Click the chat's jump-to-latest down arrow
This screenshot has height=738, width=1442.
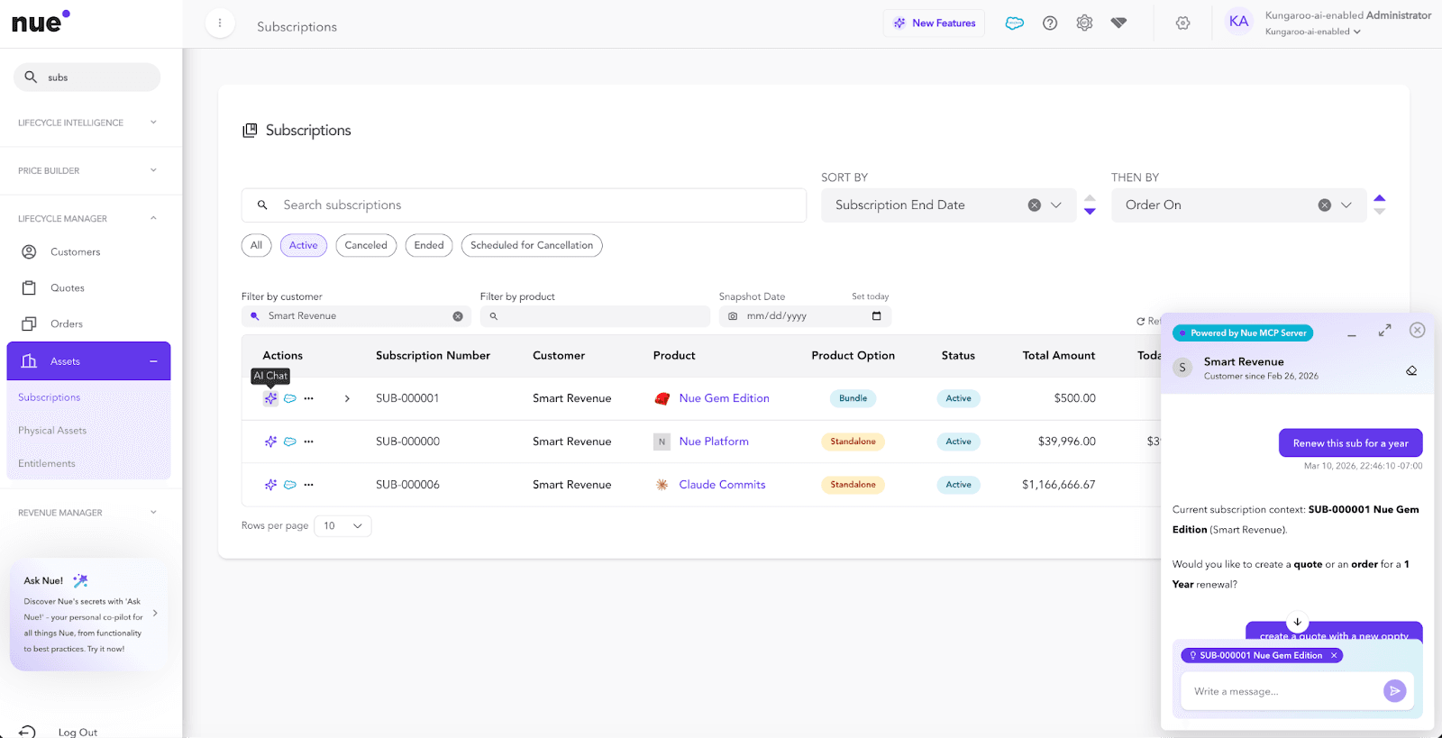1297,622
